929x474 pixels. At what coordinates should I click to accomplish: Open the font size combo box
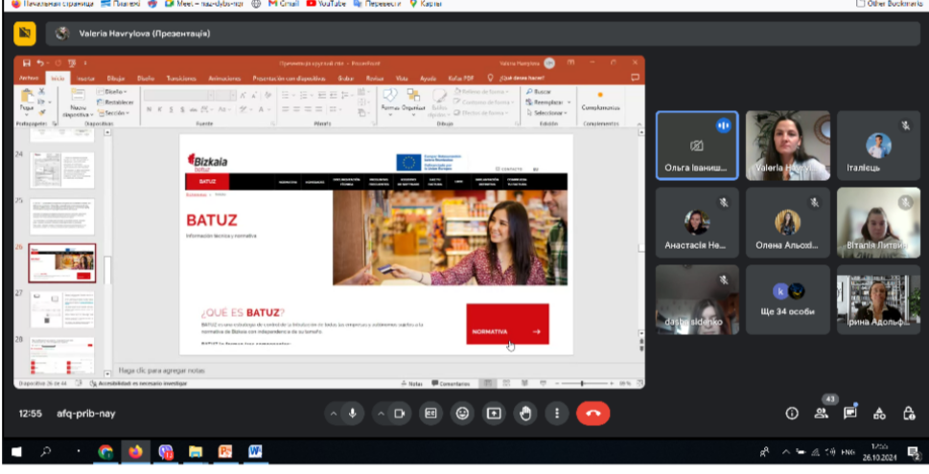pos(225,95)
